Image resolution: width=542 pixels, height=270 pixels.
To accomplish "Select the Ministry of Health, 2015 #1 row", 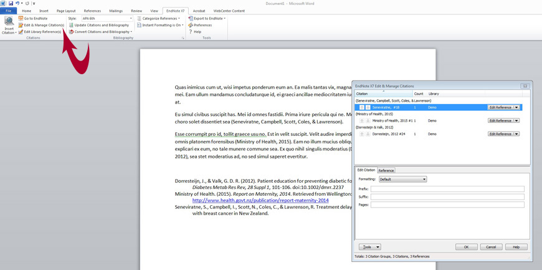I will click(439, 120).
